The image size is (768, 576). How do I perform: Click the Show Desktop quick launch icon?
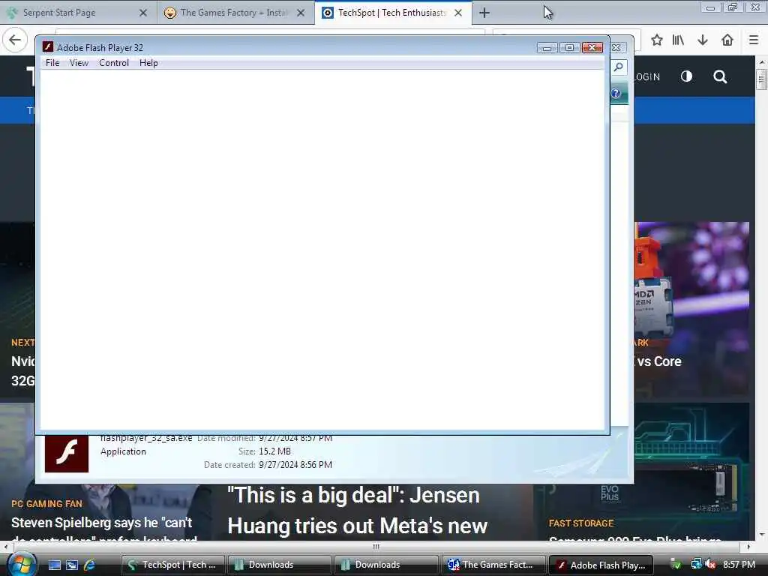(x=54, y=565)
